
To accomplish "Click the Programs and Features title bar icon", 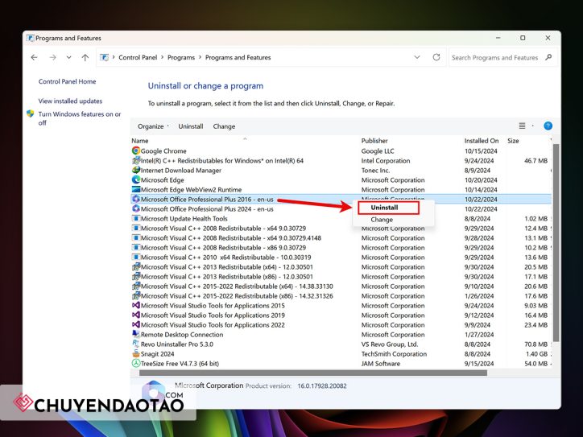I will point(30,38).
